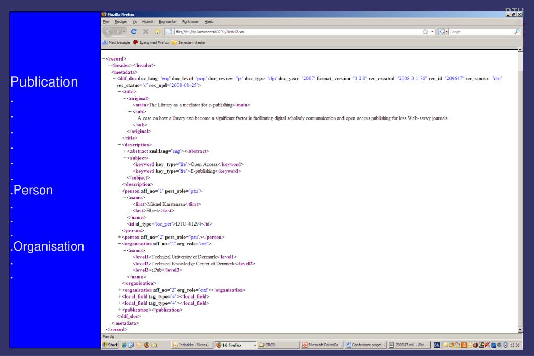Collapse the description element
This screenshot has height=356, width=534.
[x=119, y=145]
